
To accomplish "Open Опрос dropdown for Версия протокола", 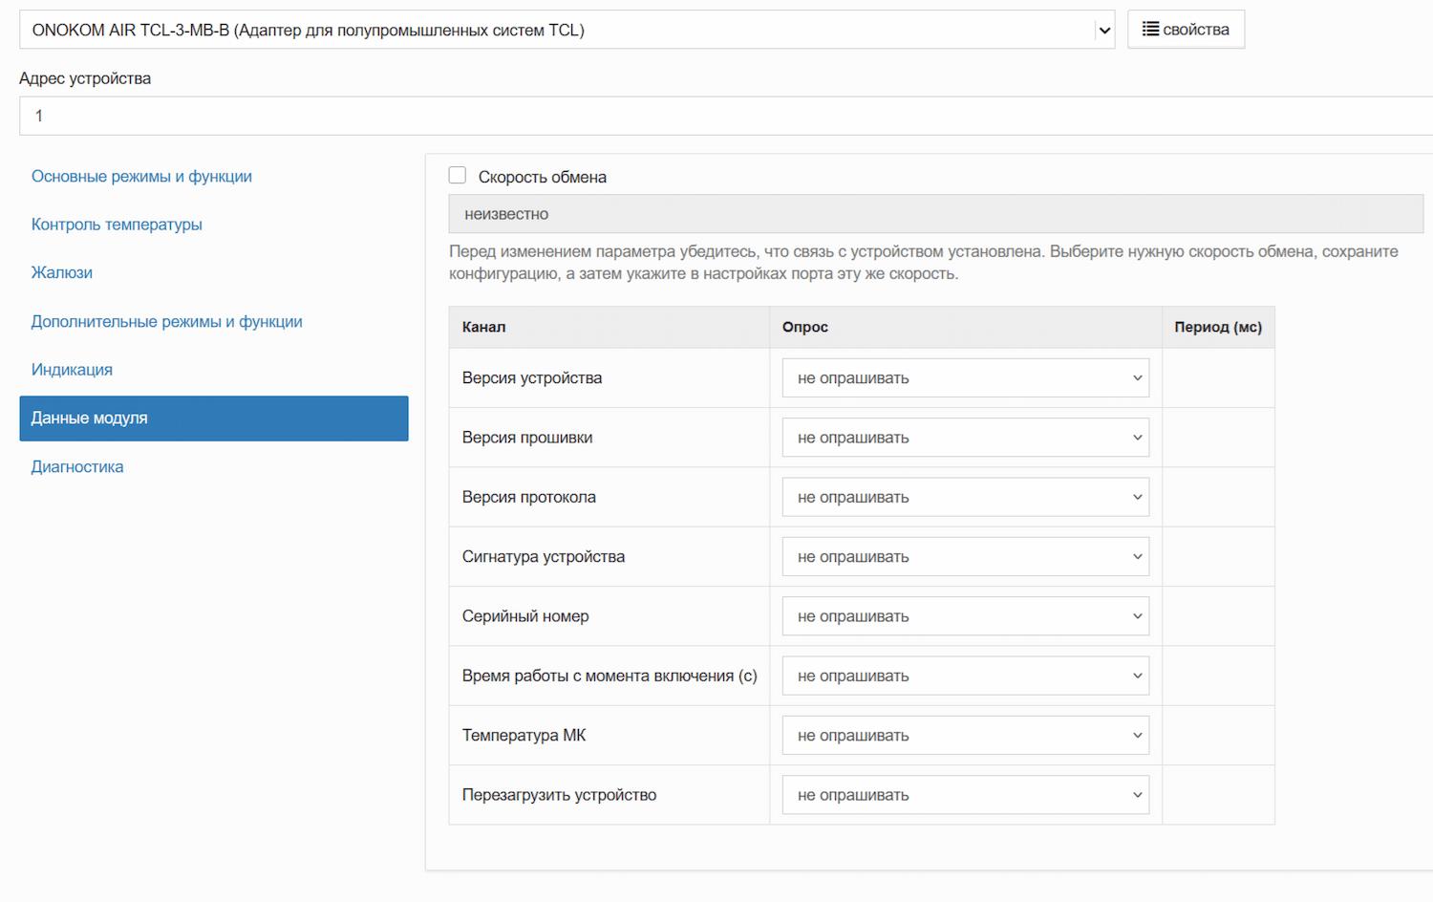I will 965,497.
